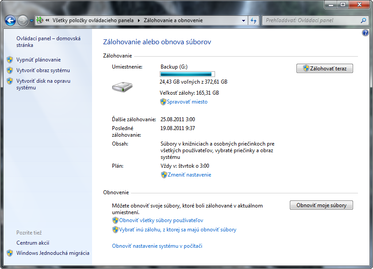The image size is (373, 269).
Task: Open Vytvoriť disk na opravu systému
Action: coord(43,84)
